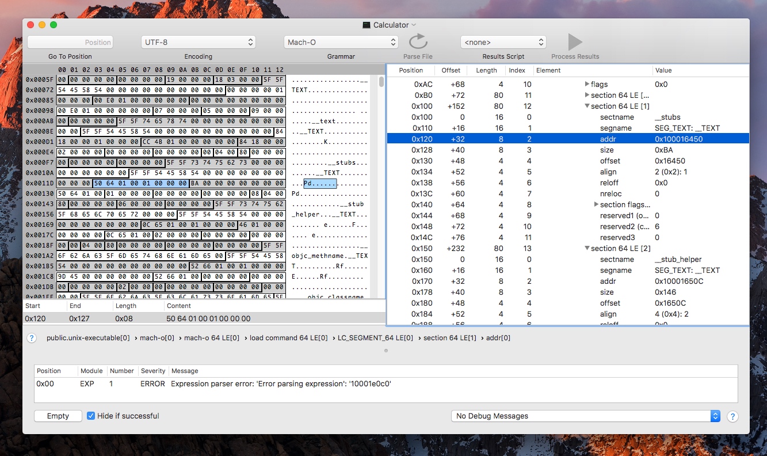Expand the flags tree item
The image size is (767, 456).
[587, 84]
